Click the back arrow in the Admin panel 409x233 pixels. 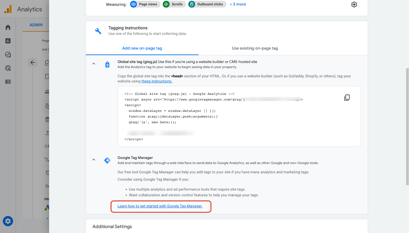[33, 62]
